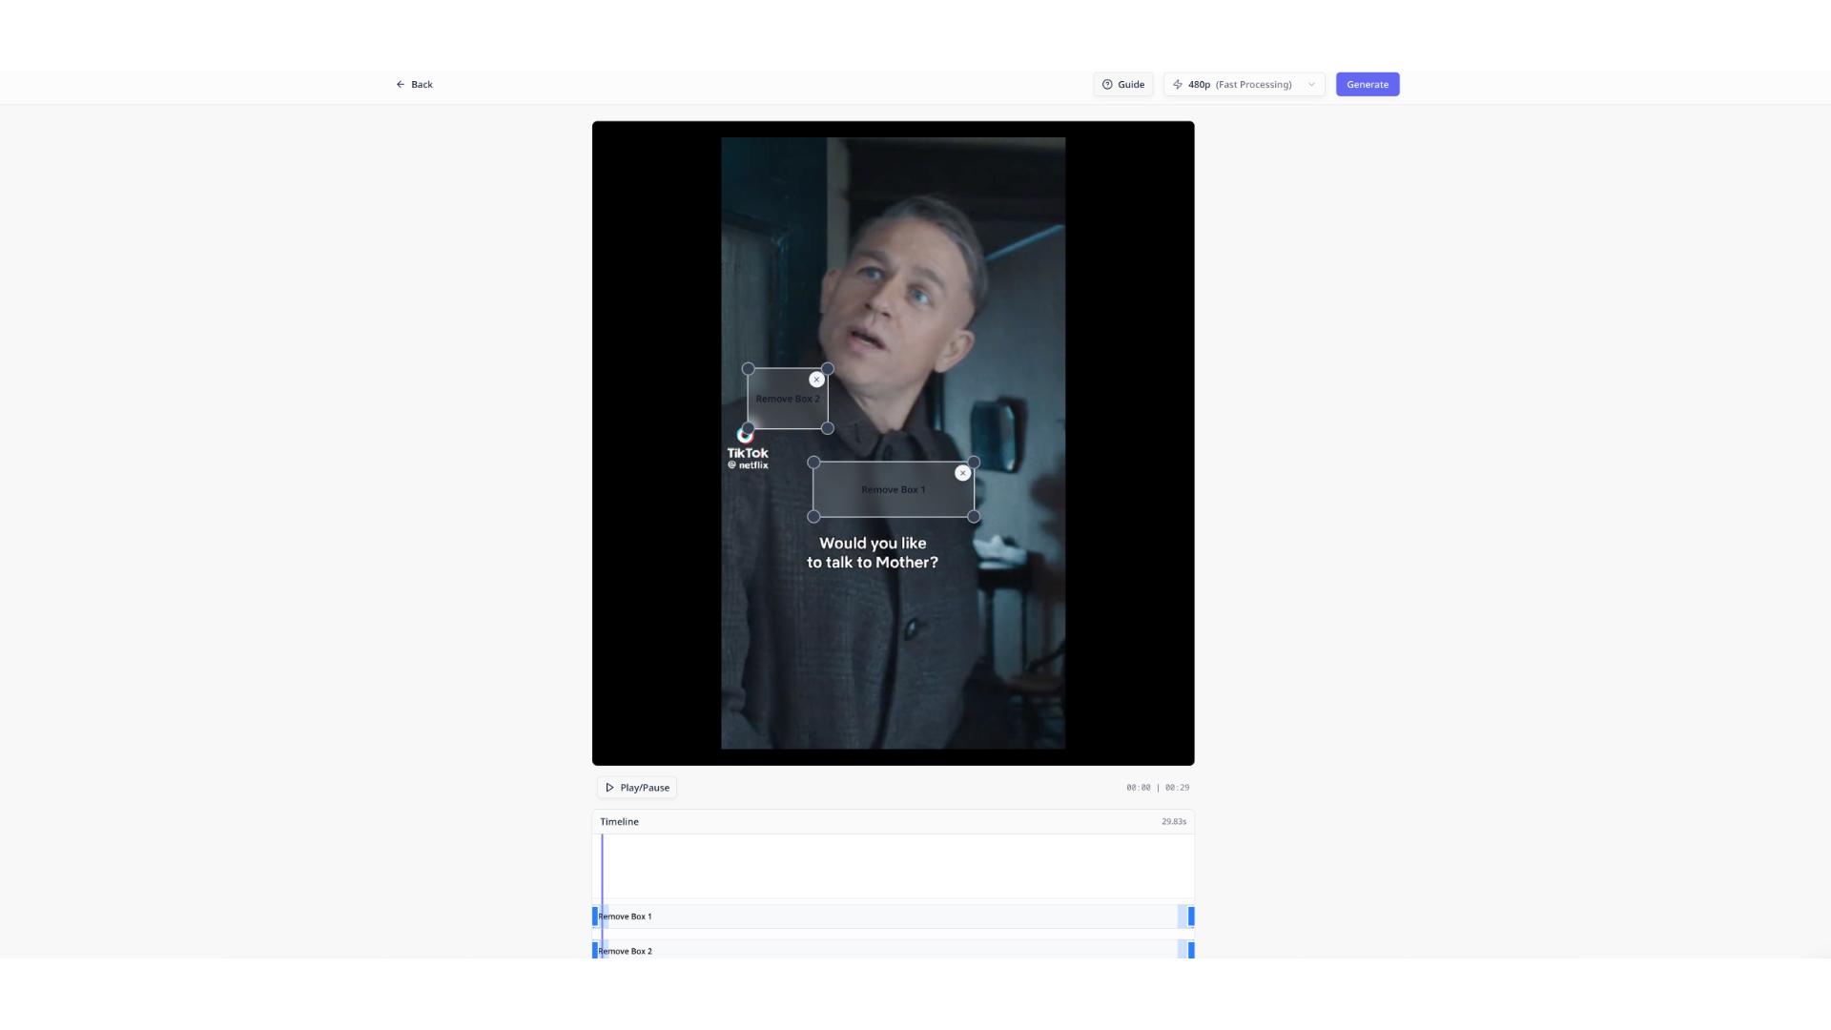Click the Play/Pause control
Image resolution: width=1831 pixels, height=1030 pixels.
pos(637,788)
